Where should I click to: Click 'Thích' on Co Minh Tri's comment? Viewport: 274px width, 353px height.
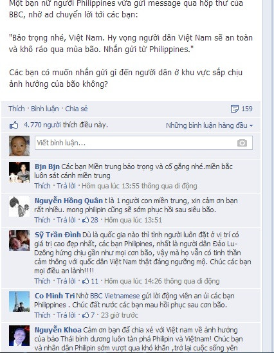click(x=42, y=315)
